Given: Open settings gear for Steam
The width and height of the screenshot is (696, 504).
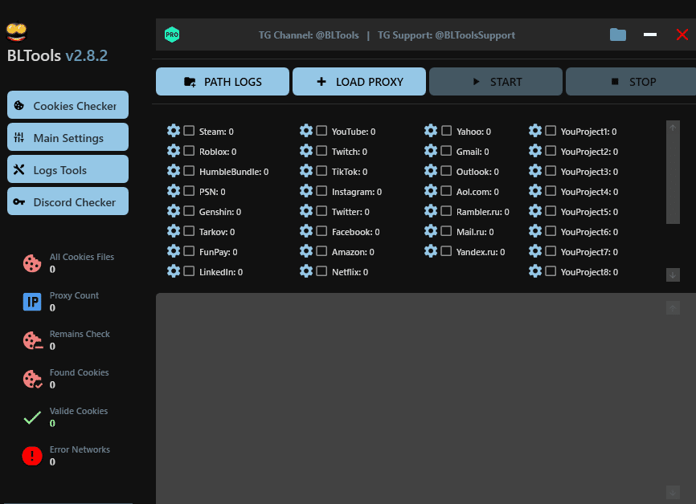Looking at the screenshot, I should pos(174,131).
